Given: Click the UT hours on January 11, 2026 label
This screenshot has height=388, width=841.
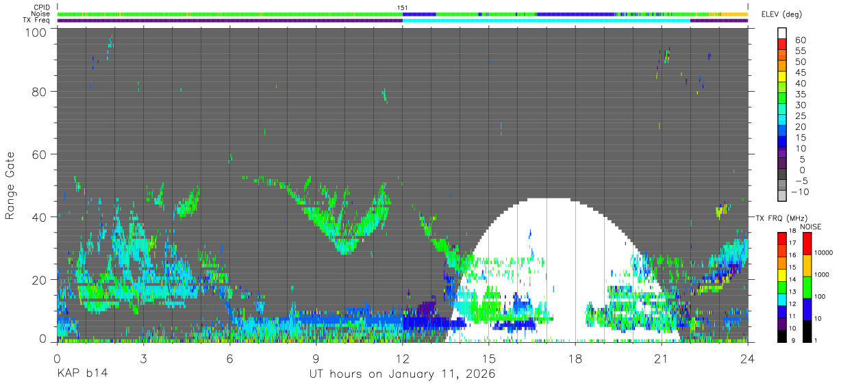Looking at the screenshot, I should click(x=402, y=374).
